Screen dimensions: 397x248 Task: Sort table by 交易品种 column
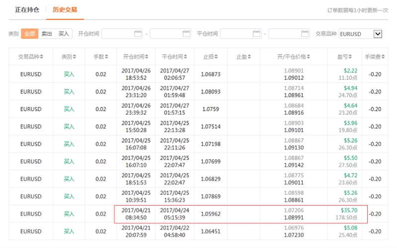click(31, 57)
